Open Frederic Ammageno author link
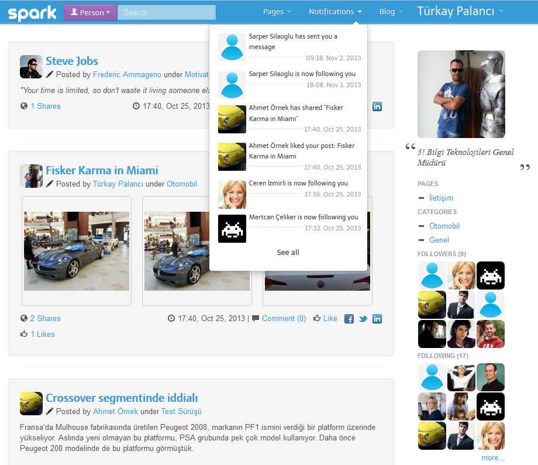 [127, 74]
